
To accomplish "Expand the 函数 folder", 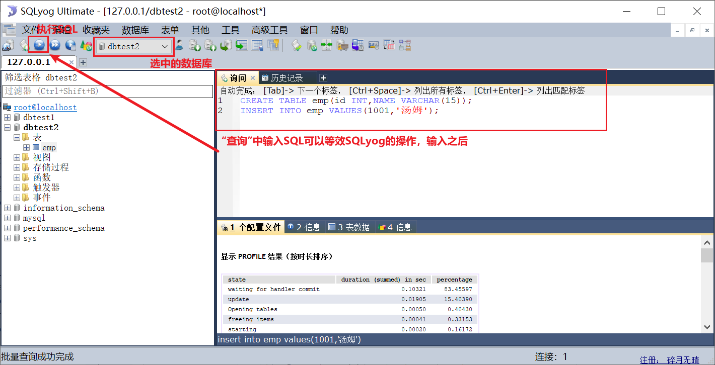I will point(17,177).
